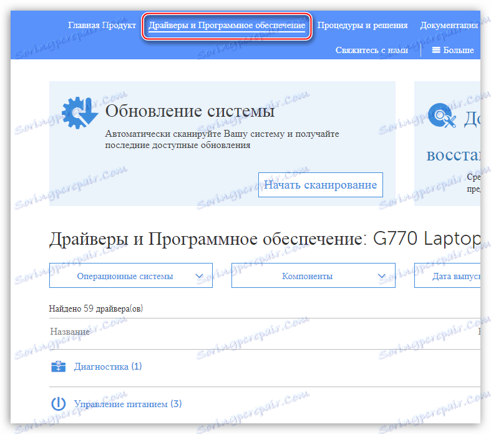Click the power management icon
Viewport: 491px width, 434px height.
[x=58, y=403]
